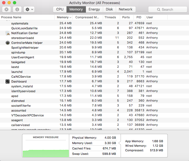
Task: Select the systemstats process row
Action: click(x=94, y=23)
